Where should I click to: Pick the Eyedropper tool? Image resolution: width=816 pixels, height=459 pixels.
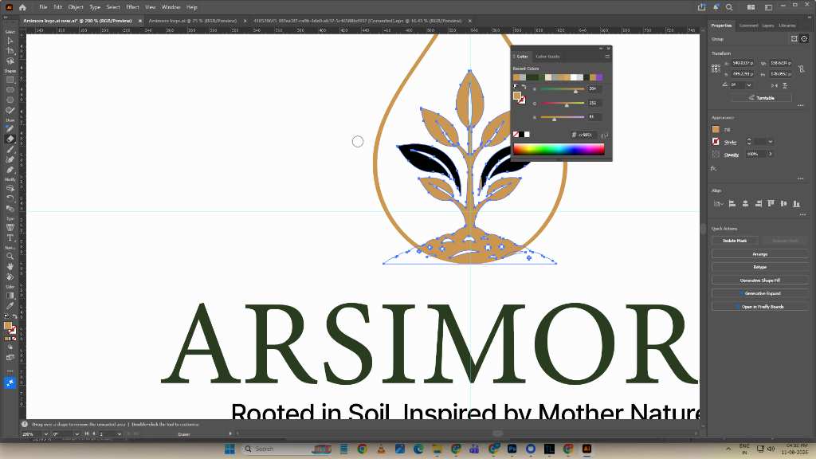[x=10, y=306]
